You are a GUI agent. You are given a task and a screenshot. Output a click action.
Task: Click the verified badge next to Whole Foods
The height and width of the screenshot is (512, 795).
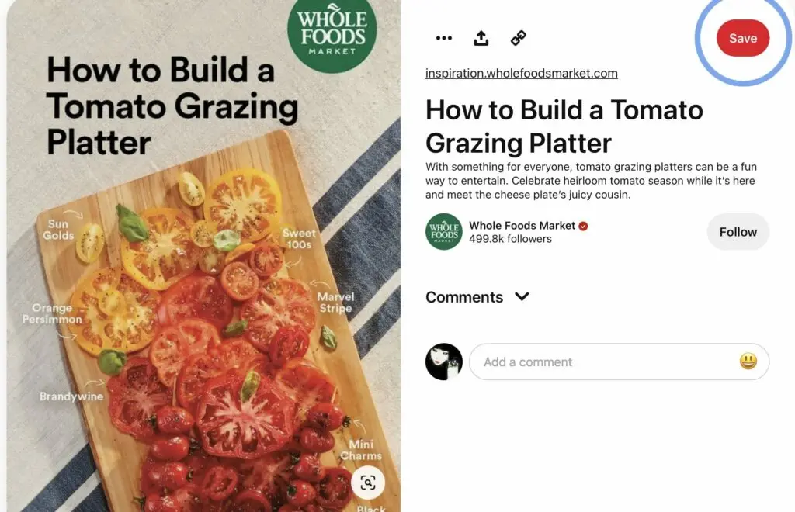(583, 226)
